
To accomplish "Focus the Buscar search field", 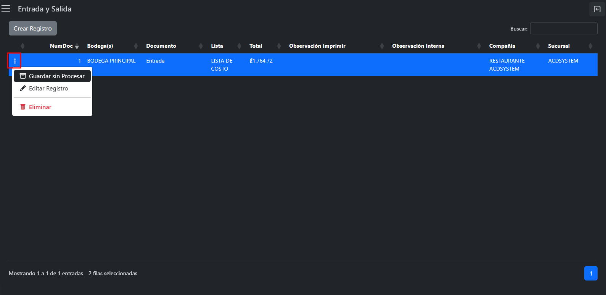I will 563,29.
